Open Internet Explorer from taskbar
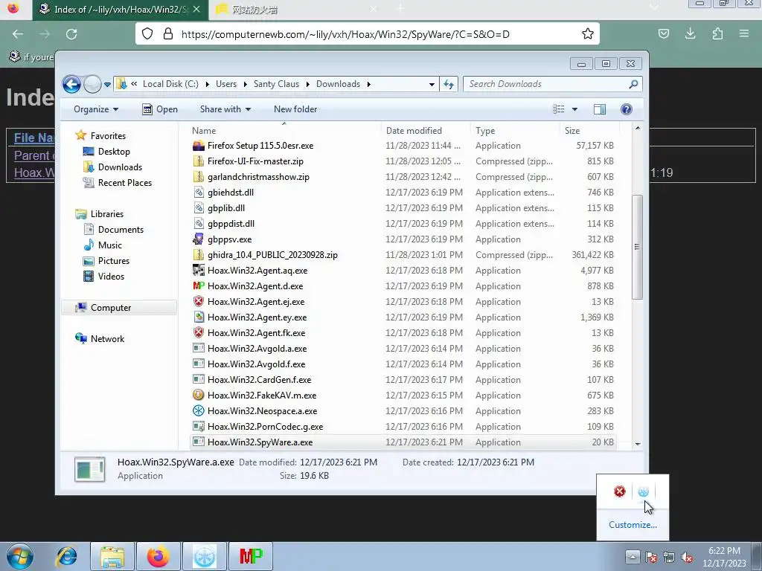 pyautogui.click(x=66, y=556)
